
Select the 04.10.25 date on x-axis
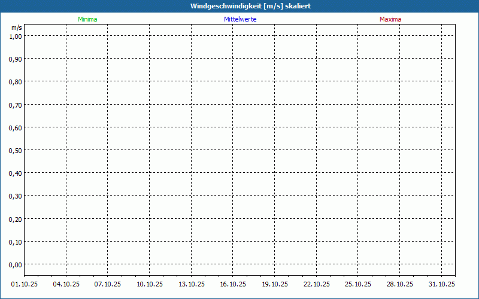point(66,284)
